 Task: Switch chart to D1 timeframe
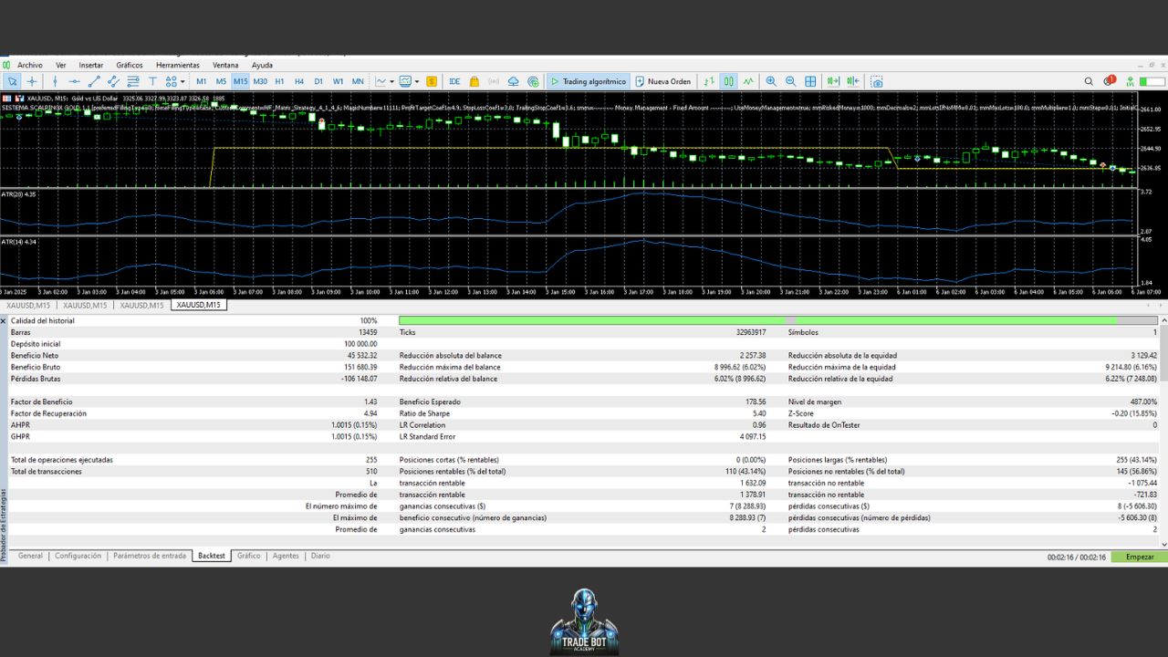[x=318, y=81]
